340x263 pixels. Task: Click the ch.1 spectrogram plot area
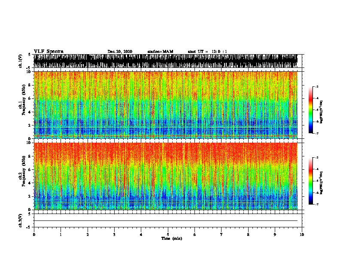pos(166,105)
